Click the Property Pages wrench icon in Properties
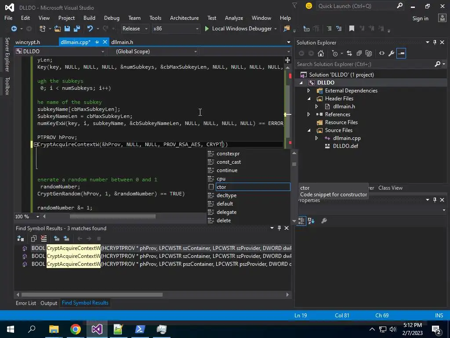This screenshot has width=450, height=338. (x=324, y=221)
